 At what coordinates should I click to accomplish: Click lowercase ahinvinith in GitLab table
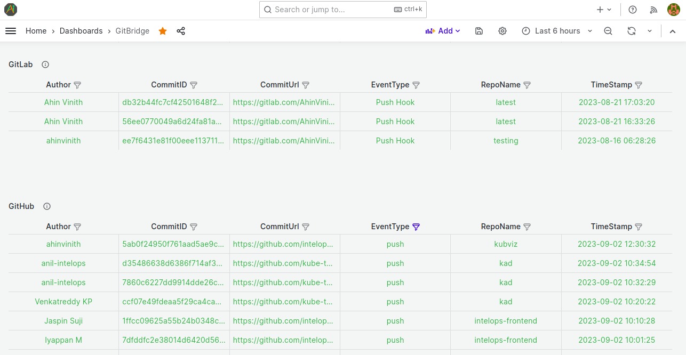coord(63,141)
